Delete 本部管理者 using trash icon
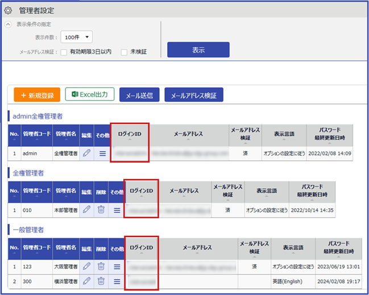The image size is (369, 295). pos(101,209)
